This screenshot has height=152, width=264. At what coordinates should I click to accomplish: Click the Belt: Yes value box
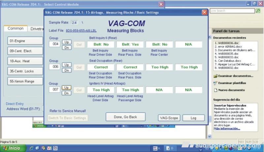click(130, 44)
